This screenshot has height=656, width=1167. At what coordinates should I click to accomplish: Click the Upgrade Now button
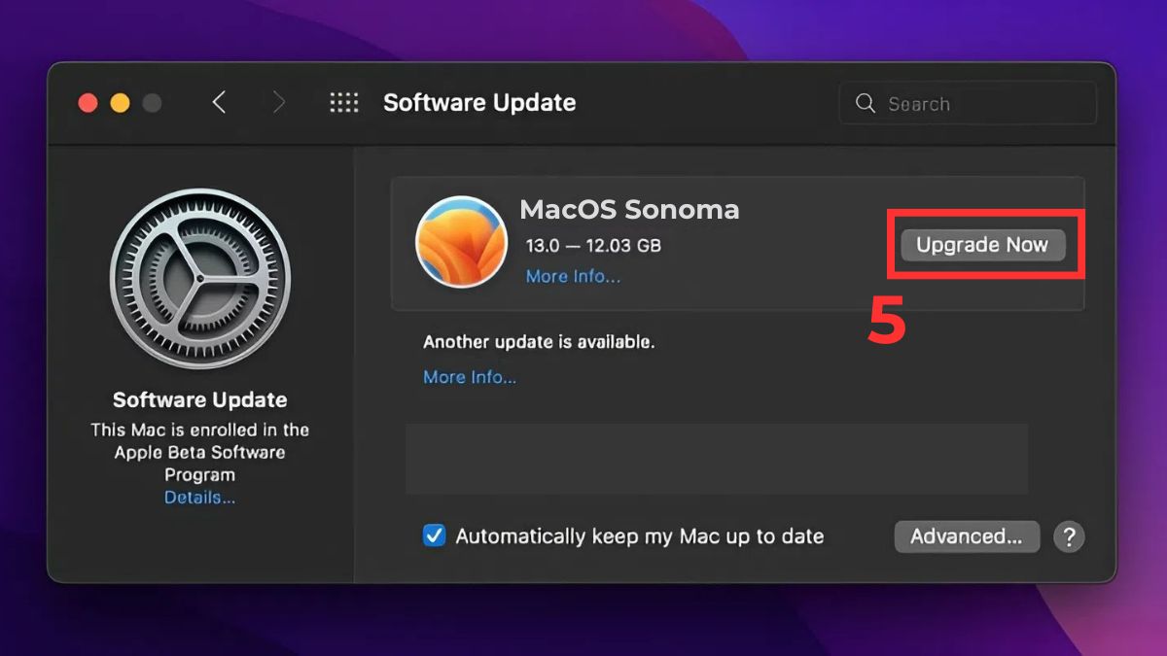982,245
